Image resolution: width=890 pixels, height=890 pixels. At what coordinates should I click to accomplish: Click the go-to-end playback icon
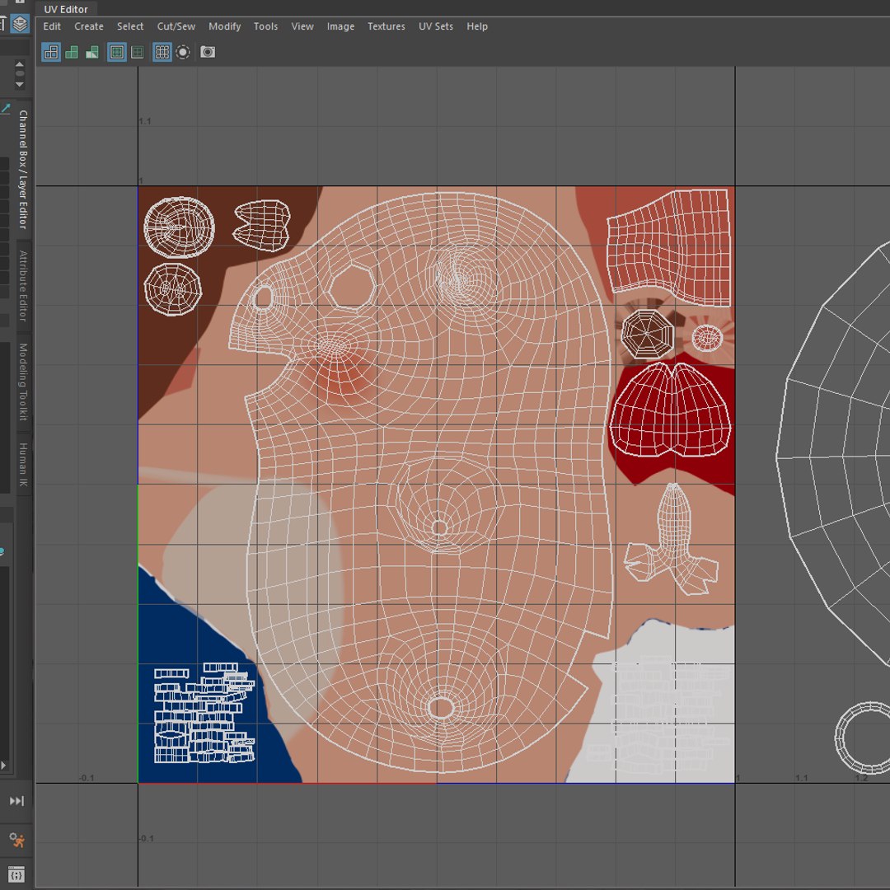[x=16, y=801]
